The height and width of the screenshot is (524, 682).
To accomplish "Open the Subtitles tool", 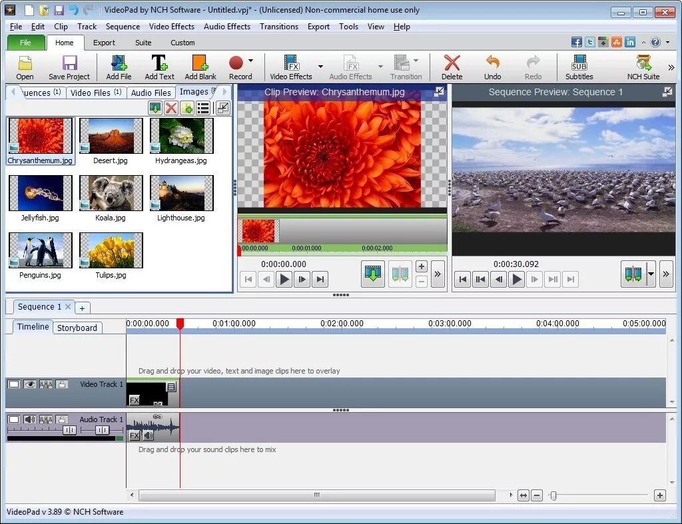I will click(x=579, y=67).
